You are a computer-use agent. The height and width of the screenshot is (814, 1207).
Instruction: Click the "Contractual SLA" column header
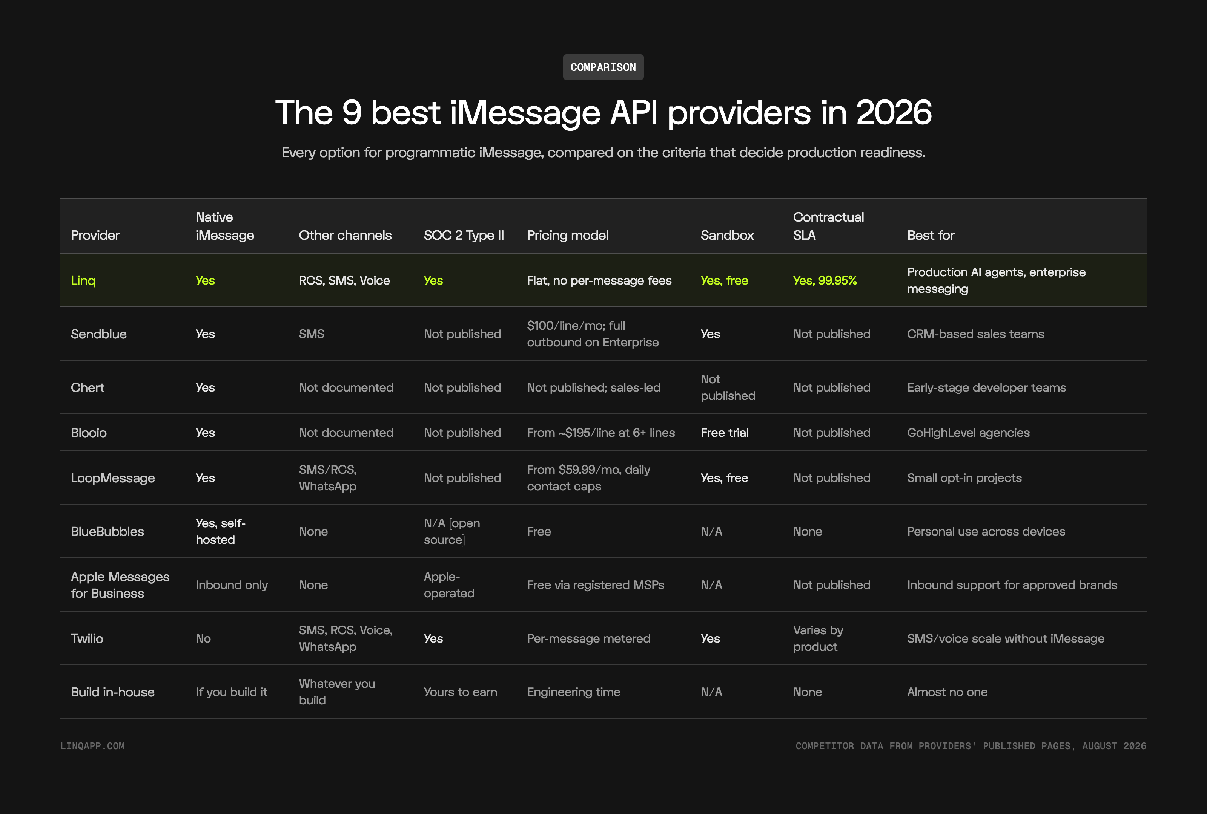tap(828, 226)
